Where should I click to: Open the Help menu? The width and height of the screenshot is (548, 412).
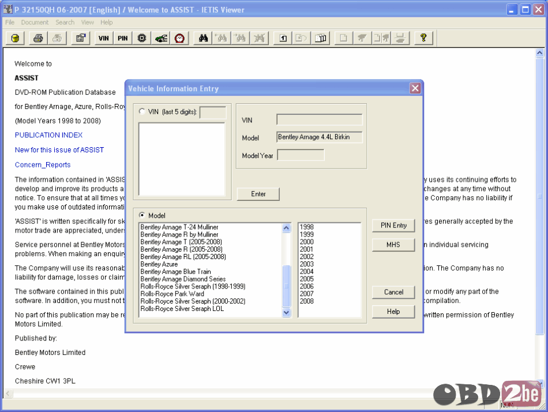(x=107, y=23)
